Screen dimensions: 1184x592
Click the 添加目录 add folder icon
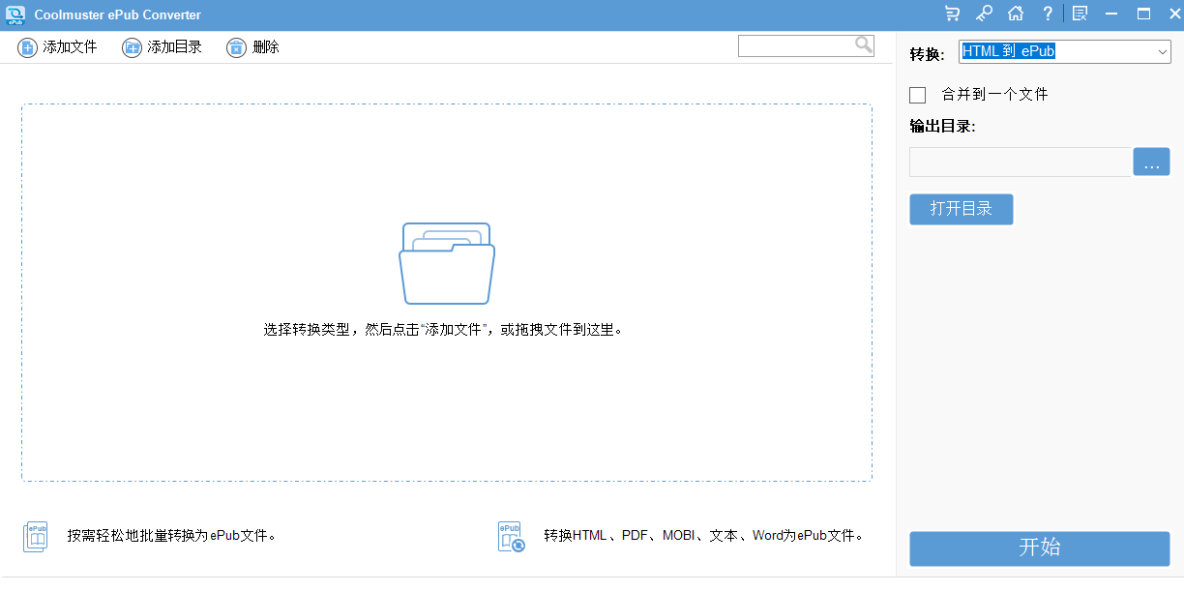point(131,46)
